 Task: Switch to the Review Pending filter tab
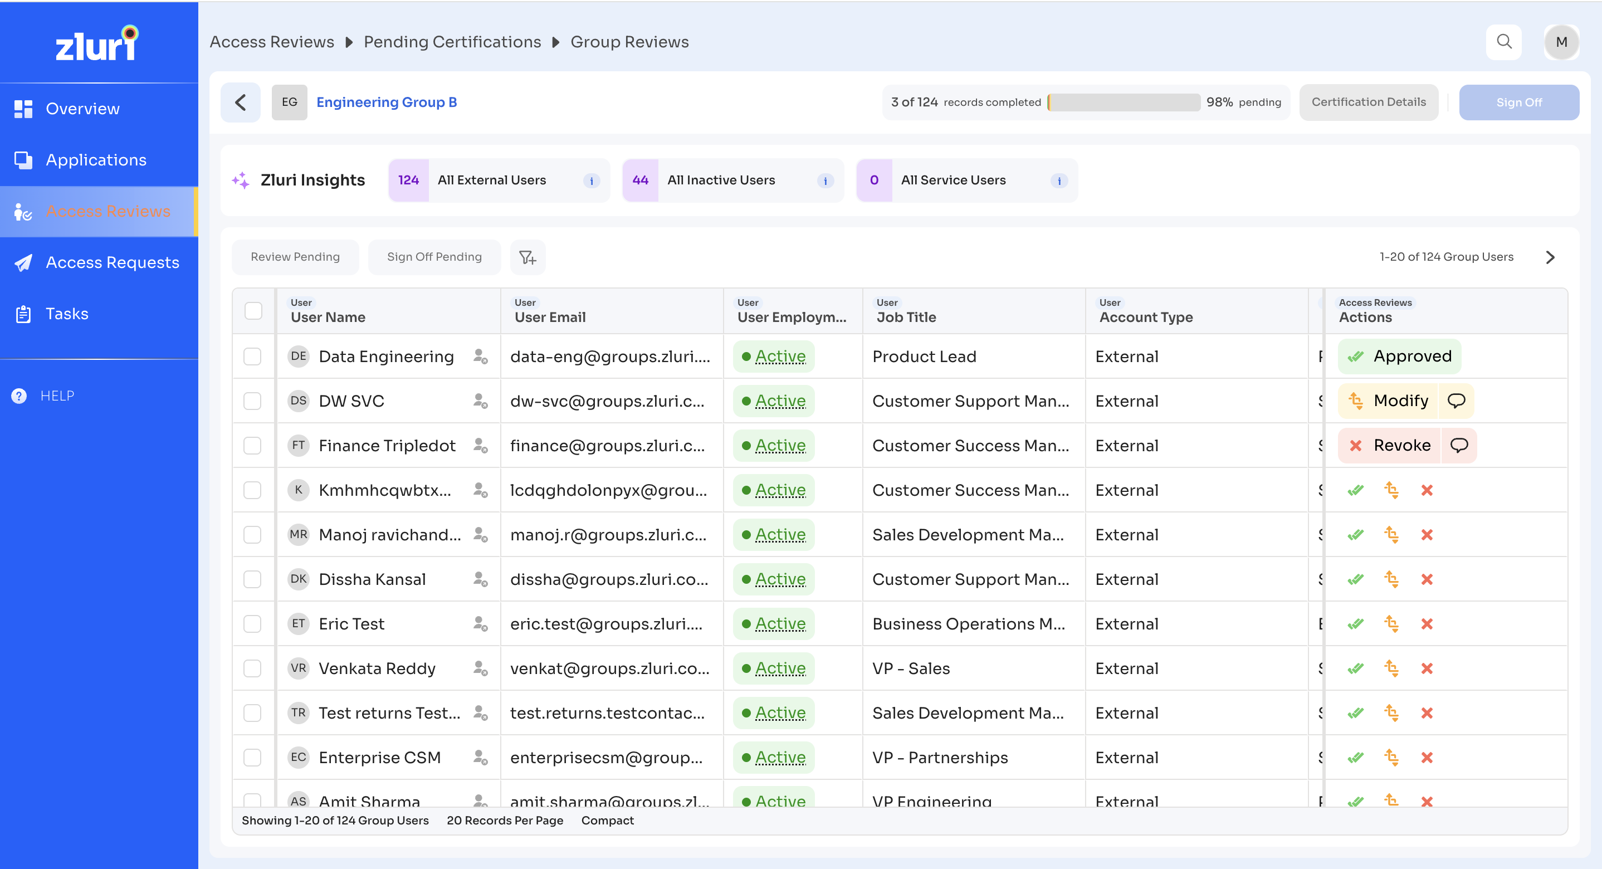[x=295, y=257]
